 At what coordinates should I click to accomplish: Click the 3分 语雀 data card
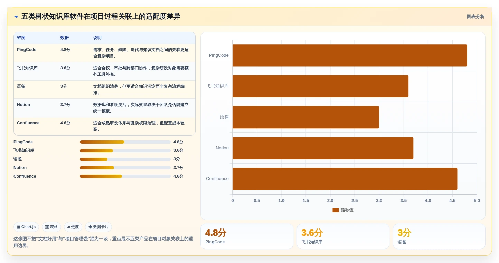point(439,236)
